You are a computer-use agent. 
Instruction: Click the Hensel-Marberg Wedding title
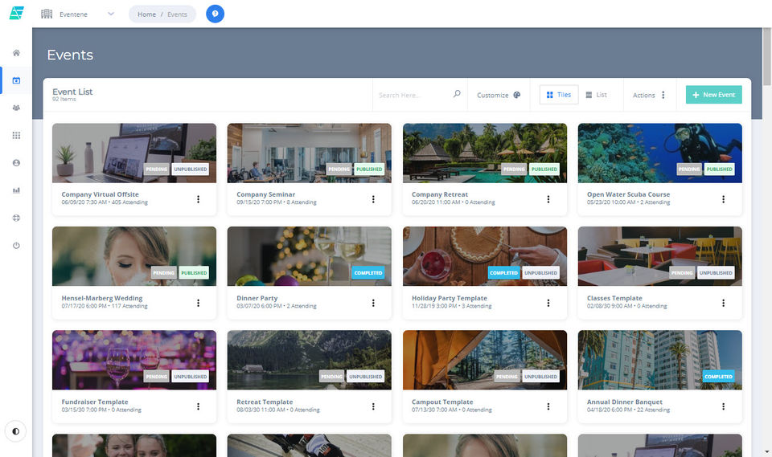point(102,298)
